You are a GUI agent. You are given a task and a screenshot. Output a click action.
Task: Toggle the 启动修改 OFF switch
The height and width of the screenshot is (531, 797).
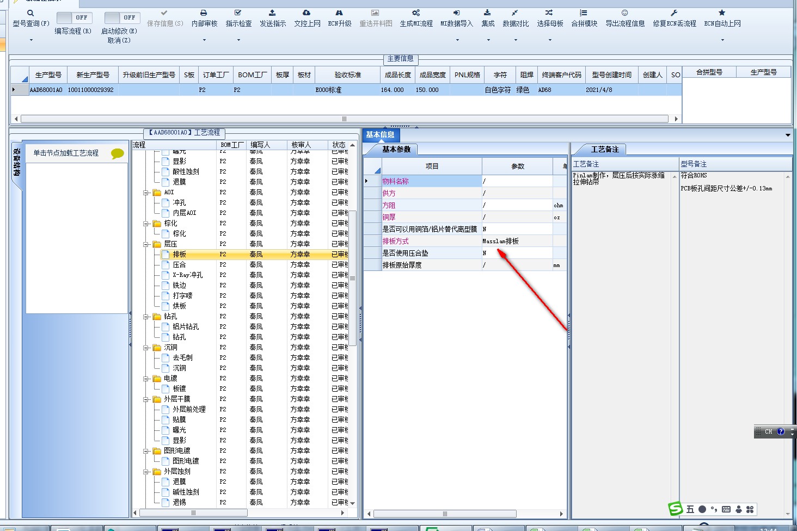pos(122,18)
